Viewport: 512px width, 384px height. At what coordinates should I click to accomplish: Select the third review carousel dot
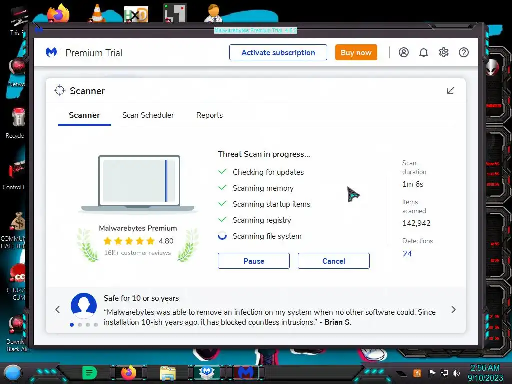[x=88, y=325]
